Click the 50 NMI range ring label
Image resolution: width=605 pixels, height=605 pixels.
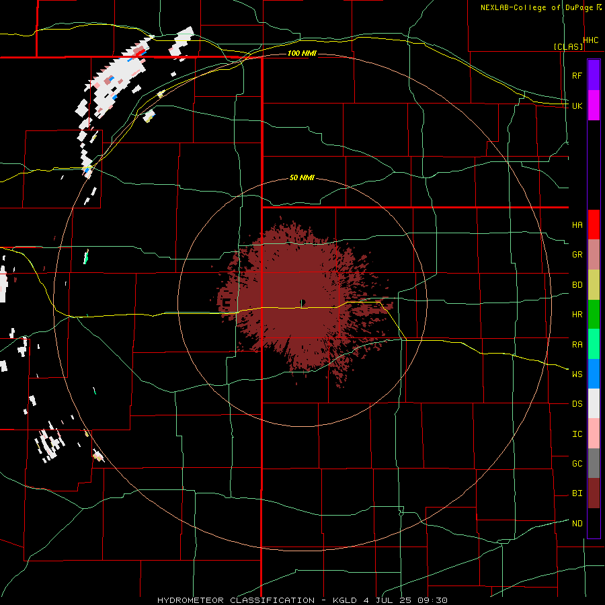302,177
